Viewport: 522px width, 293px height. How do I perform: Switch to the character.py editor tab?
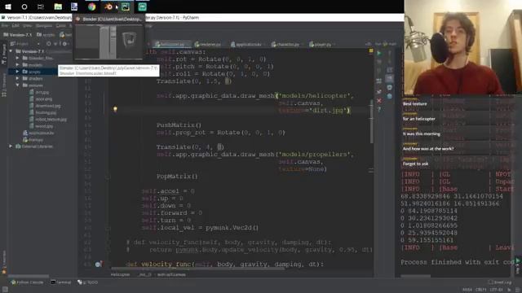pyautogui.click(x=286, y=44)
